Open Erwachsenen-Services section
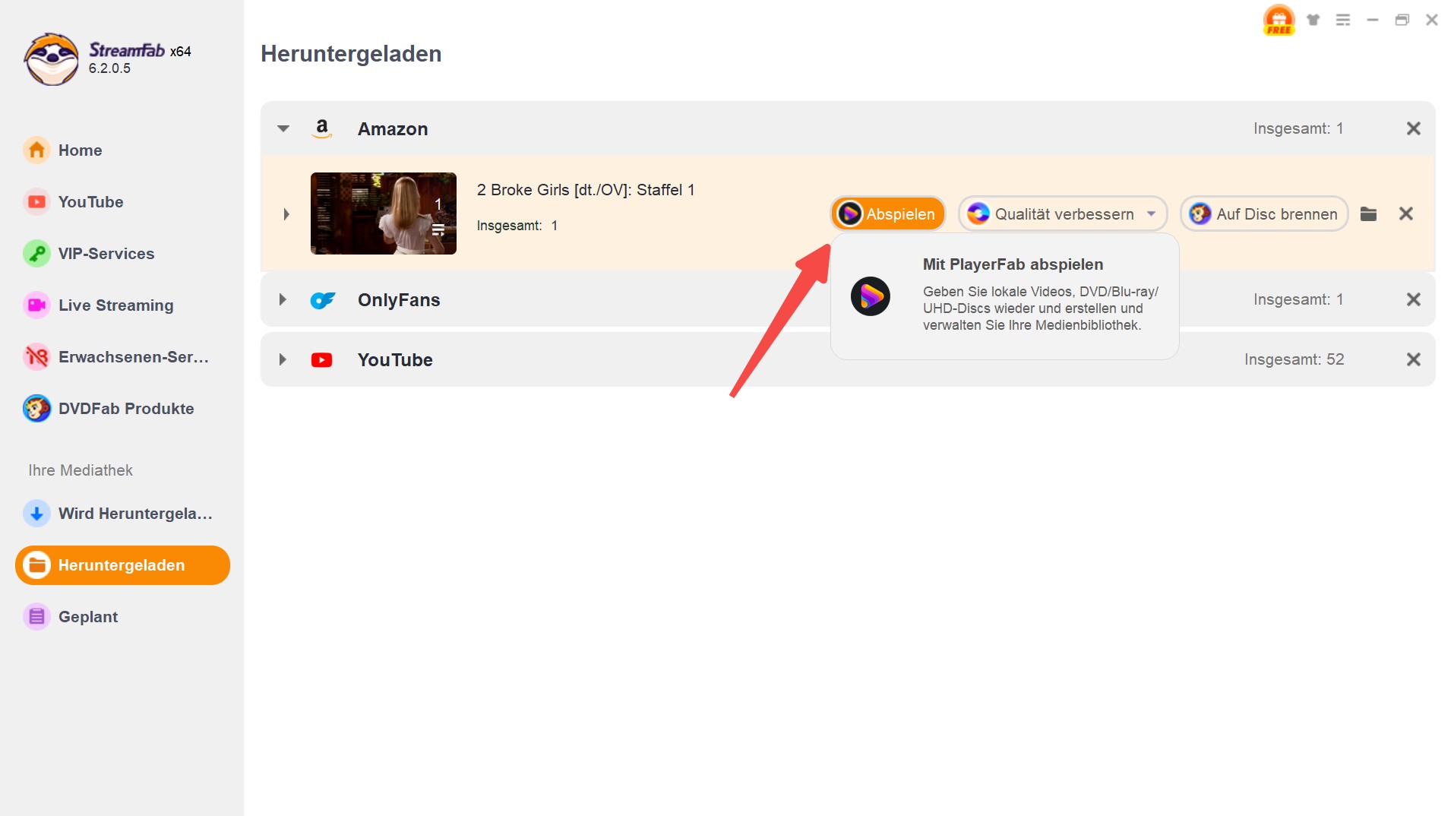Screen dimensions: 1454x816 [x=122, y=357]
